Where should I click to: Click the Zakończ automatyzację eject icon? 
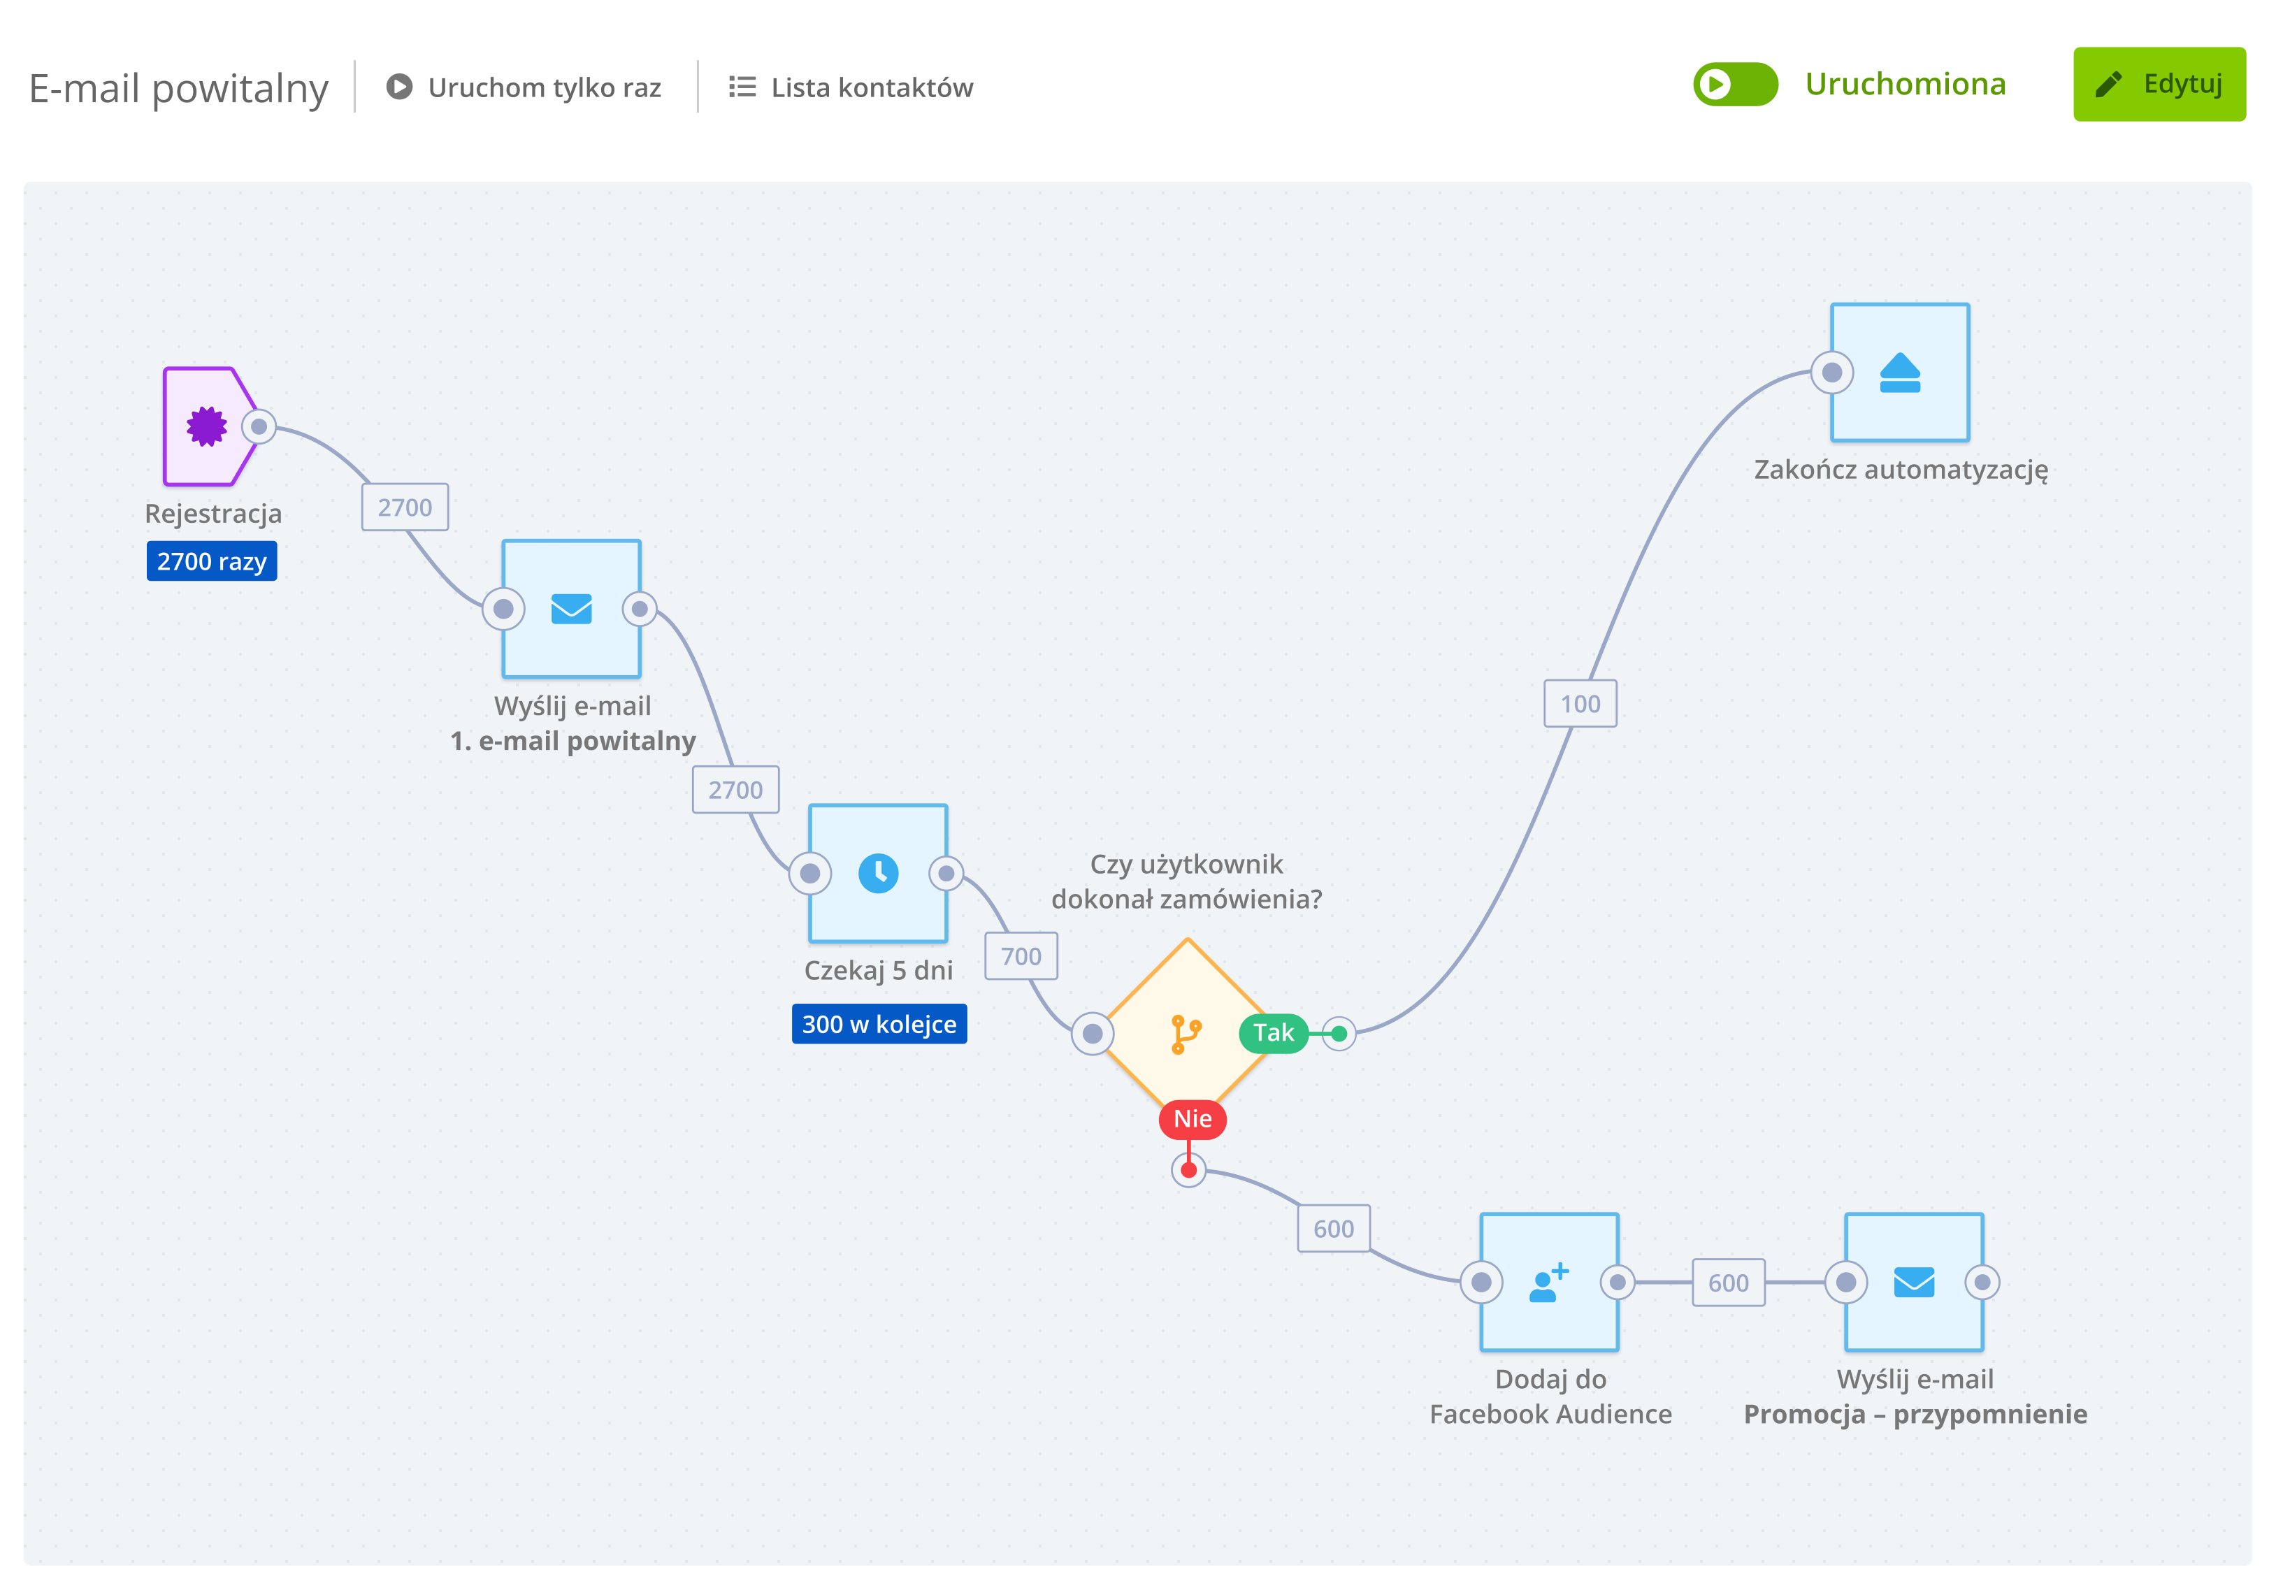click(x=1899, y=373)
